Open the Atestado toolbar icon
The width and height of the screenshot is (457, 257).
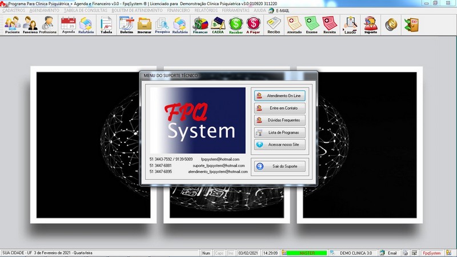coord(294,25)
